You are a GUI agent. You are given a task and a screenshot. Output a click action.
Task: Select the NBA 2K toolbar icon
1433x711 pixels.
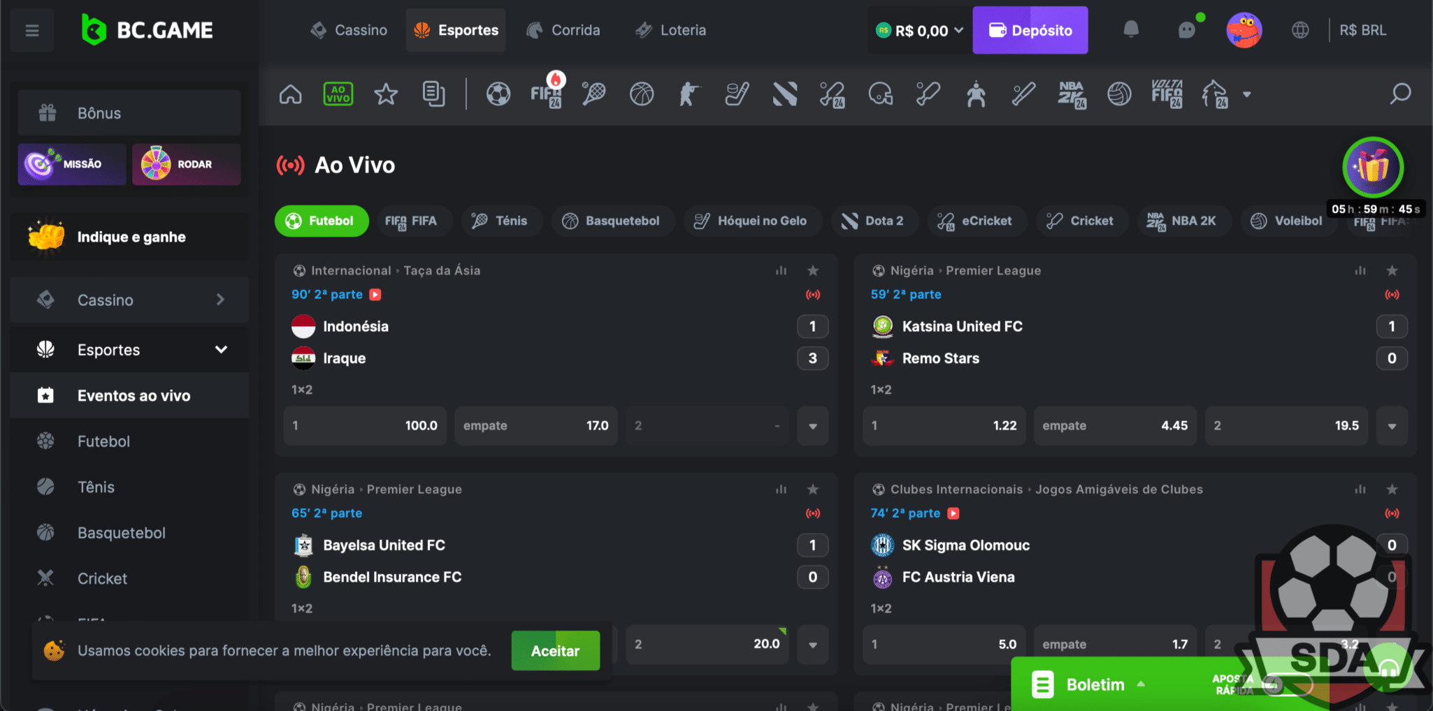[1072, 95]
